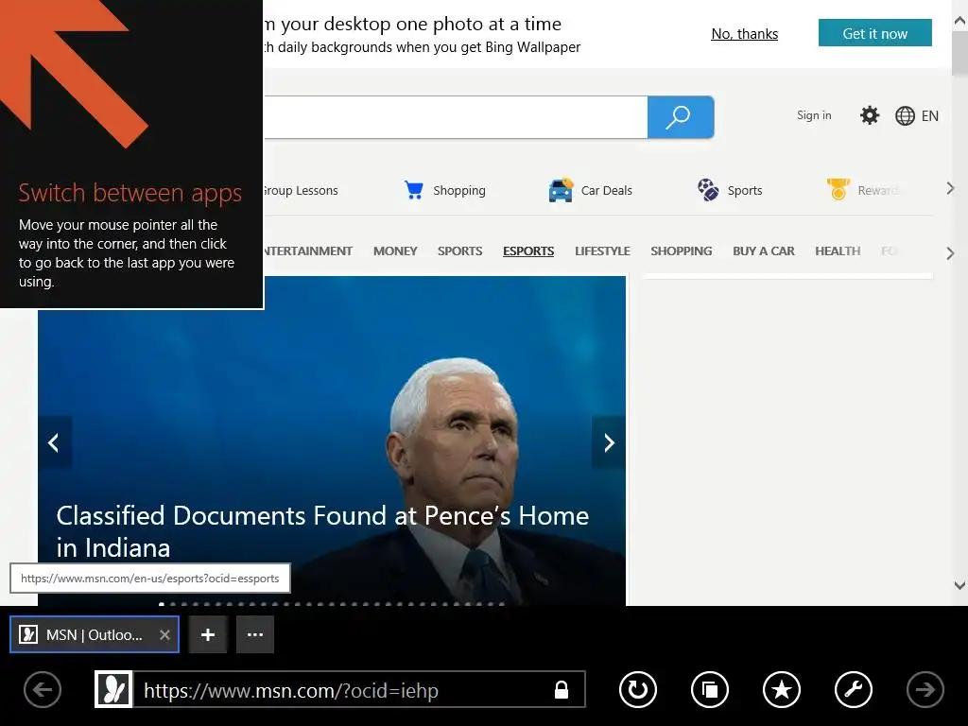Refresh the page with reload icon

(638, 689)
